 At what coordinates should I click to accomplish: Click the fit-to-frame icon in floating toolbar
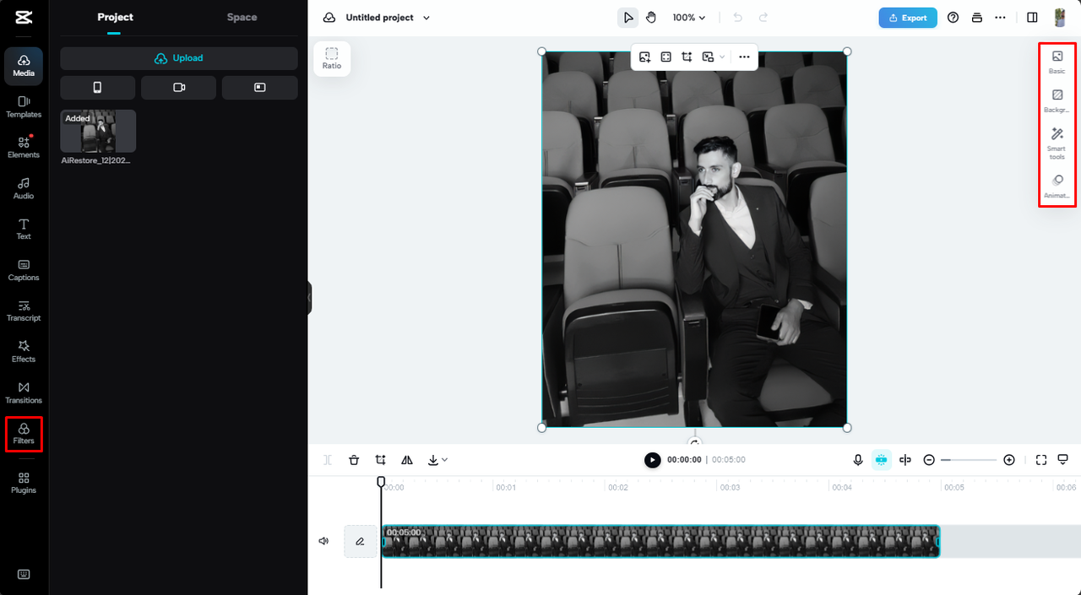tap(666, 57)
